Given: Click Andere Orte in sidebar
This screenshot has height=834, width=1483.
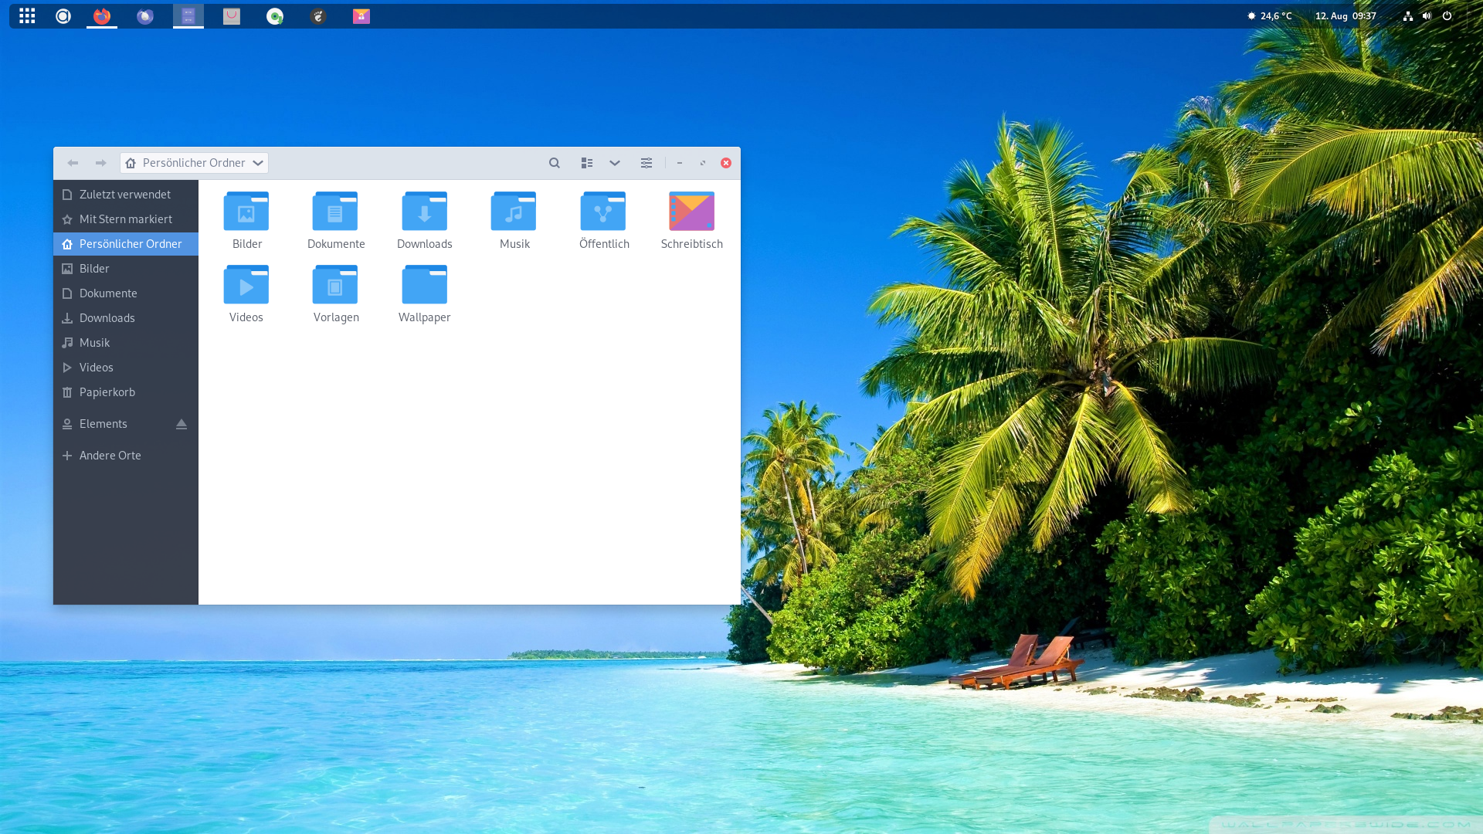Looking at the screenshot, I should point(110,456).
